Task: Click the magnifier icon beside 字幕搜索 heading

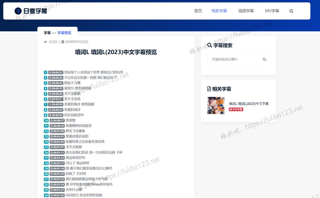Action: (x=210, y=45)
